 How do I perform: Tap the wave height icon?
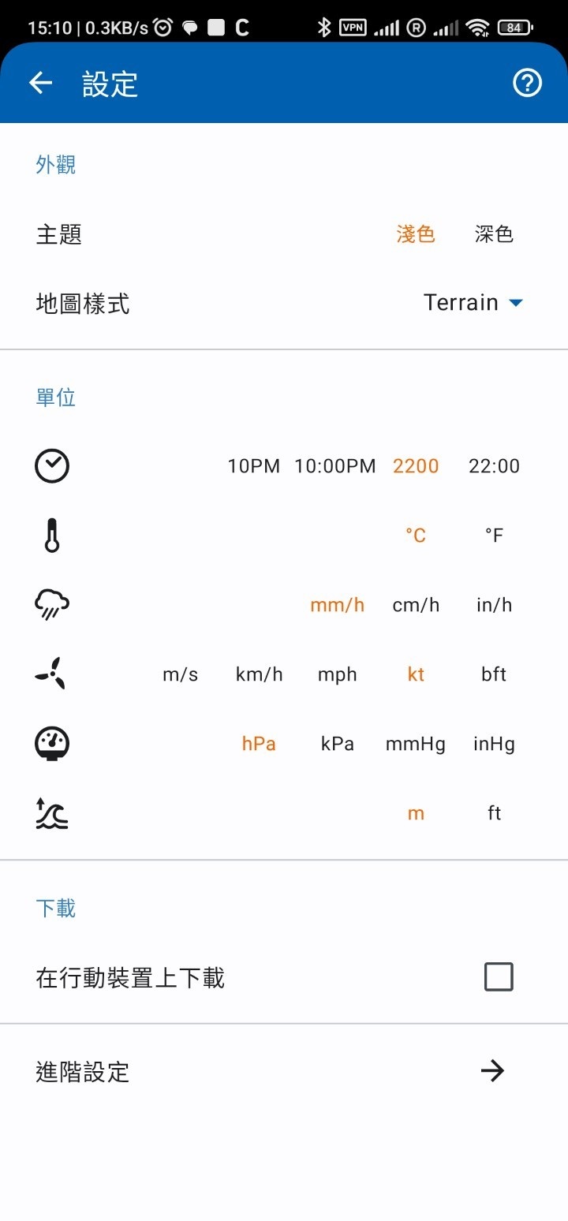click(x=52, y=813)
